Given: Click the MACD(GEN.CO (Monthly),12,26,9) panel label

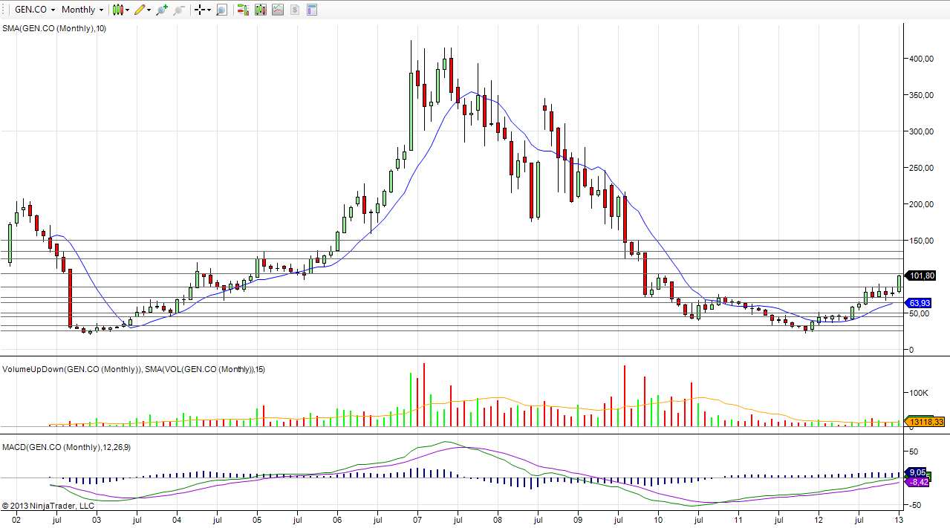Looking at the screenshot, I should point(67,447).
